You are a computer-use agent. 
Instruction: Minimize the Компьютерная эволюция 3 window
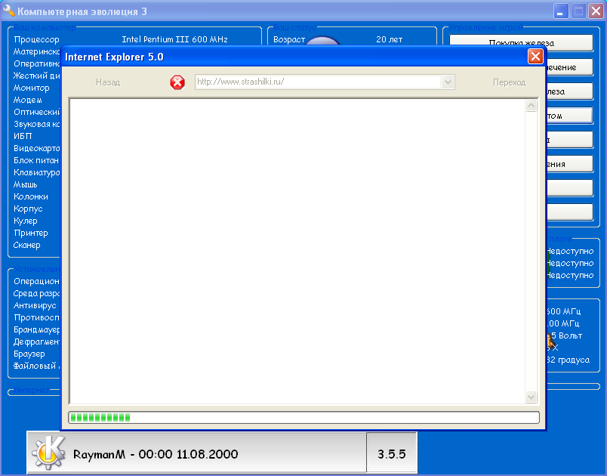pyautogui.click(x=560, y=11)
